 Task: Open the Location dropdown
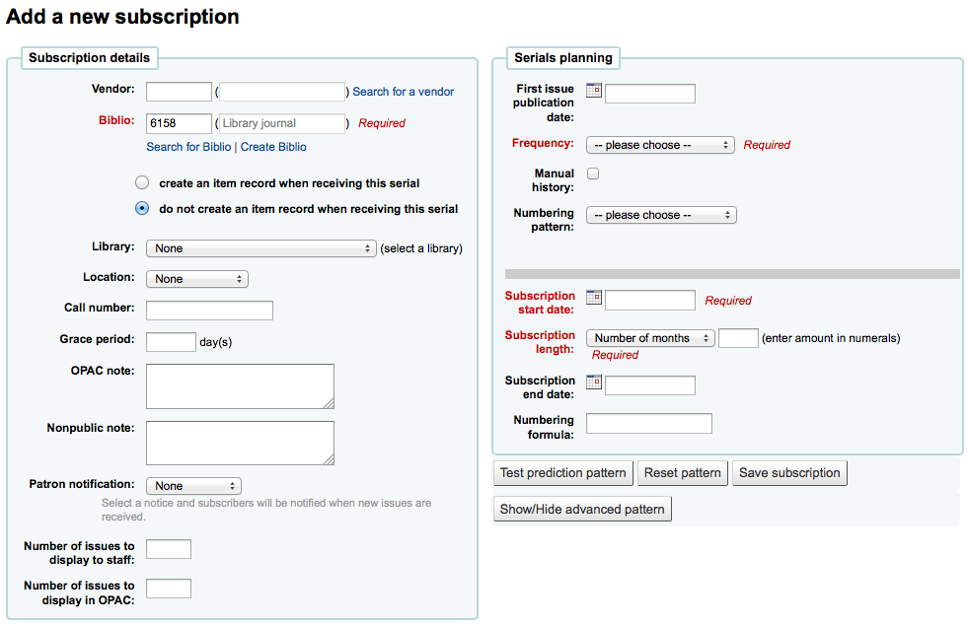pos(197,279)
